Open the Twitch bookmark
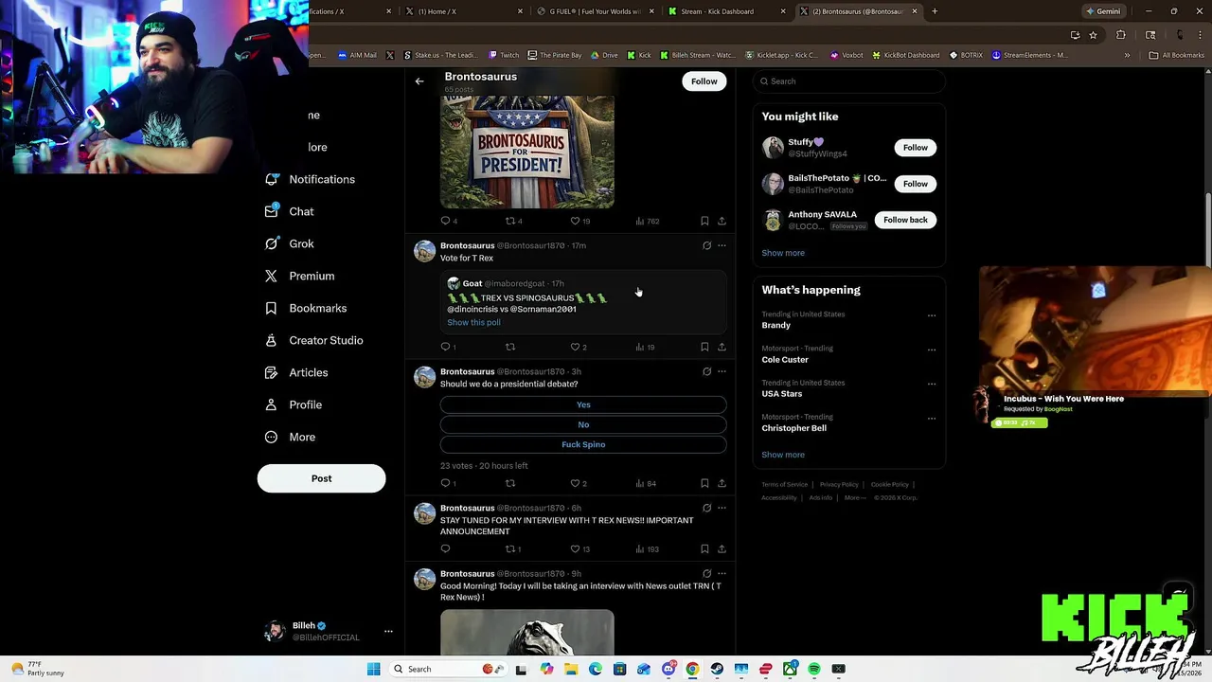The image size is (1212, 682). click(502, 55)
